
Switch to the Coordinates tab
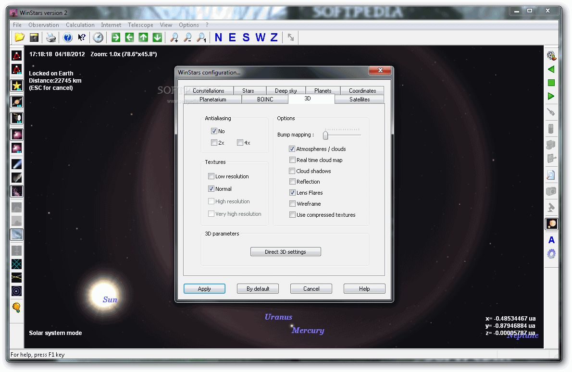click(362, 90)
